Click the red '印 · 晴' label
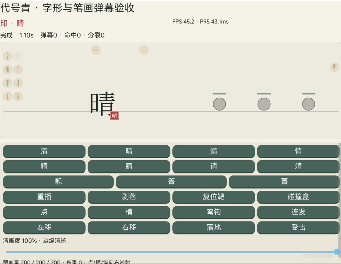 pos(12,23)
